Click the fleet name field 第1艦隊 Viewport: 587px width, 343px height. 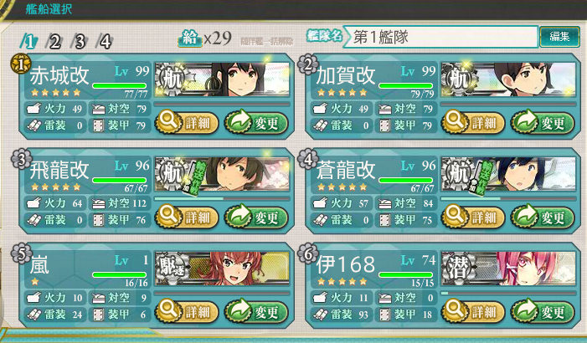pos(440,37)
